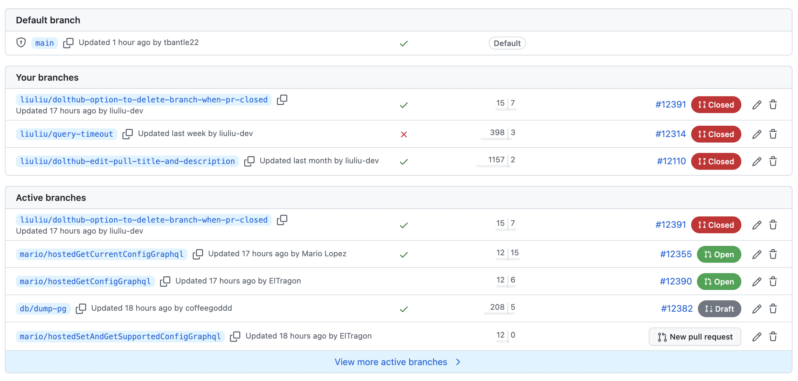798x381 pixels.
Task: Click New pull request button
Action: coord(695,337)
